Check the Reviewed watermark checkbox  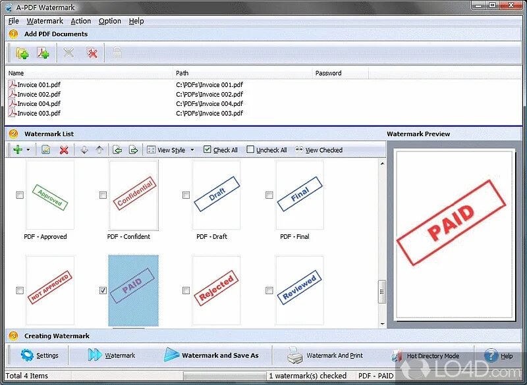[269, 290]
